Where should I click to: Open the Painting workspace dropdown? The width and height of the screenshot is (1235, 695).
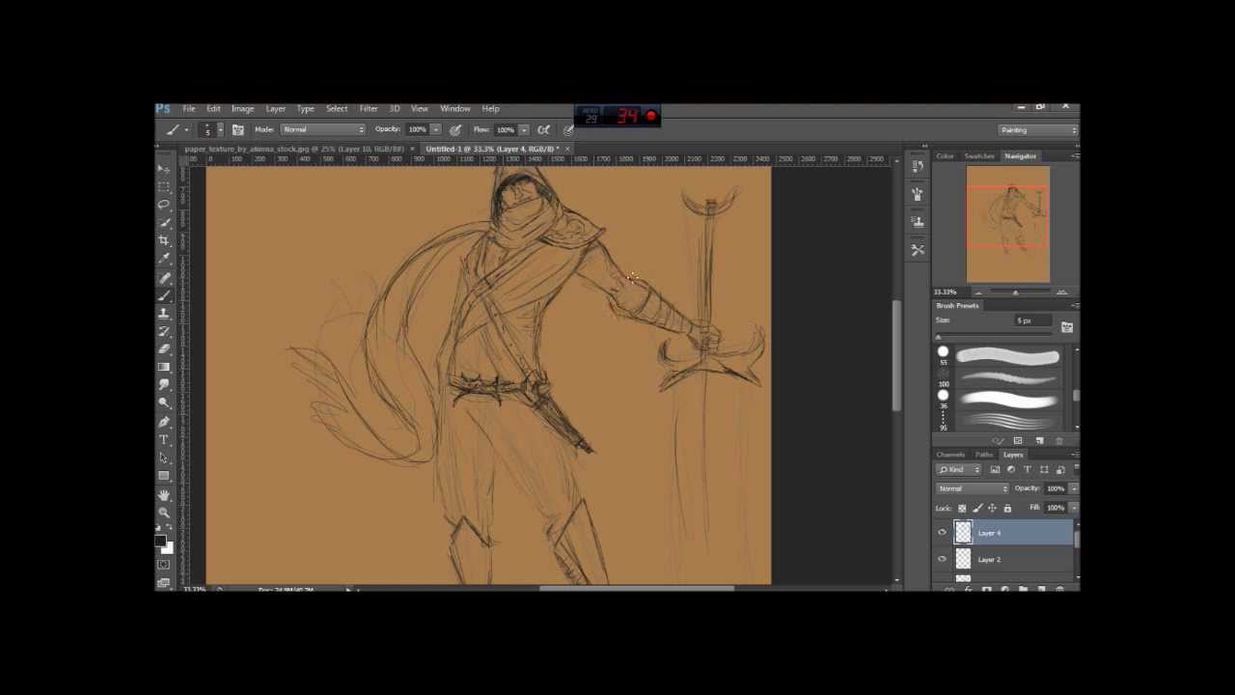(1037, 130)
